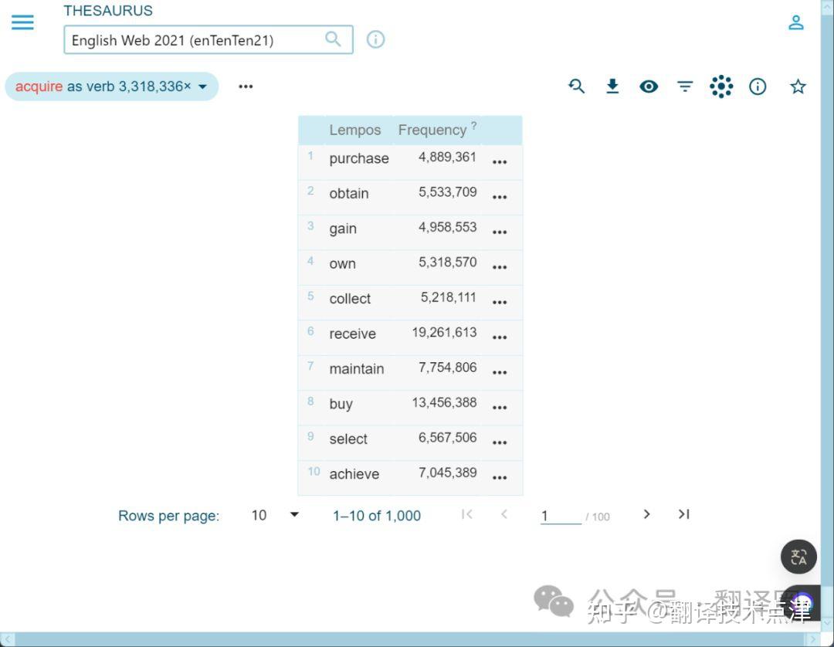Open the translate icon bottom right

click(798, 557)
